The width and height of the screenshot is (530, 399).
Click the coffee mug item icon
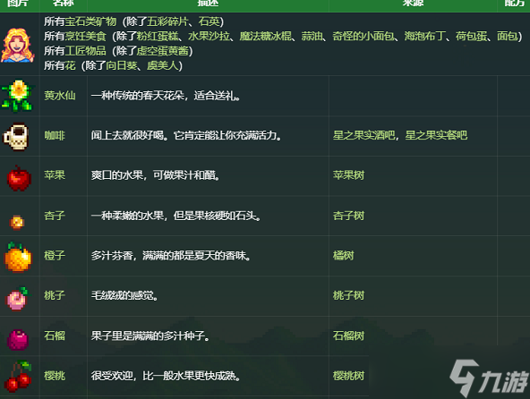click(15, 137)
